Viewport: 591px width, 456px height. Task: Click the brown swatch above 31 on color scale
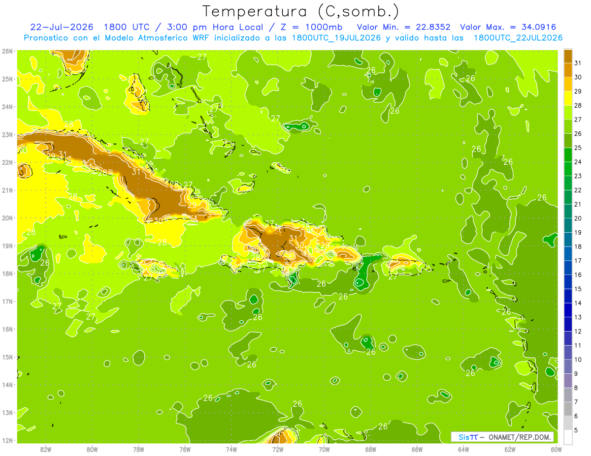point(568,56)
